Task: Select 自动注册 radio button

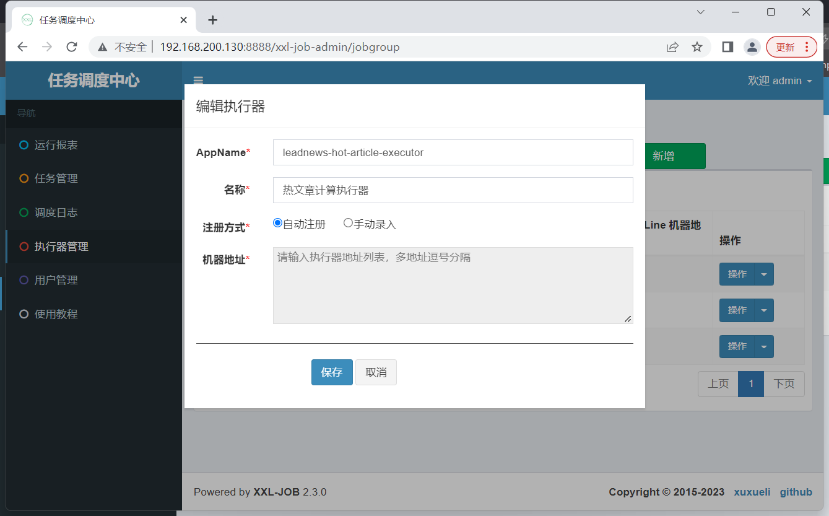Action: 277,223
